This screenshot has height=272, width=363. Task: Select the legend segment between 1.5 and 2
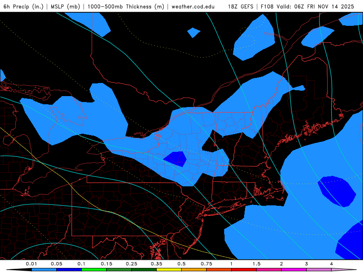click(x=269, y=270)
